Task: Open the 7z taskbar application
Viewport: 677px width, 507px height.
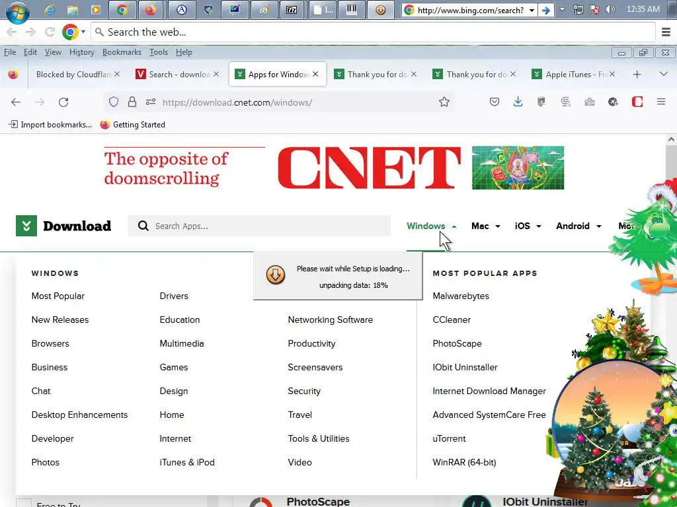Action: point(292,10)
